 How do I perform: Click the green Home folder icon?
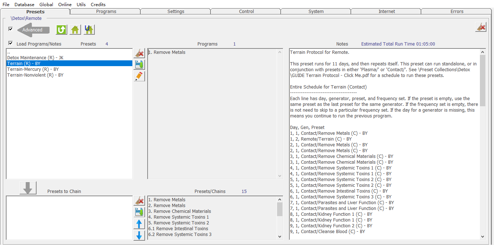[x=75, y=30]
